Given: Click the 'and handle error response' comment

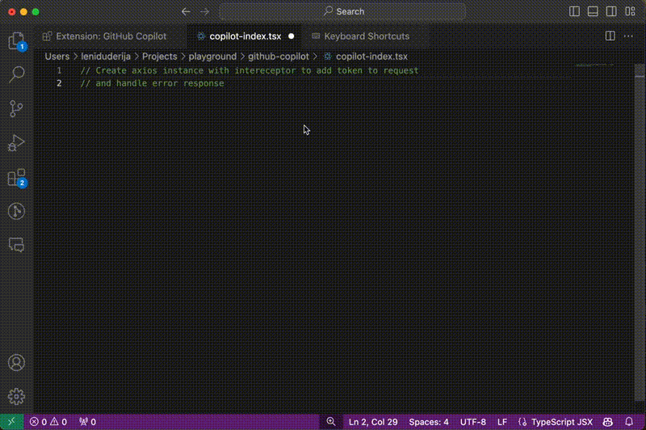Looking at the screenshot, I should (x=152, y=83).
